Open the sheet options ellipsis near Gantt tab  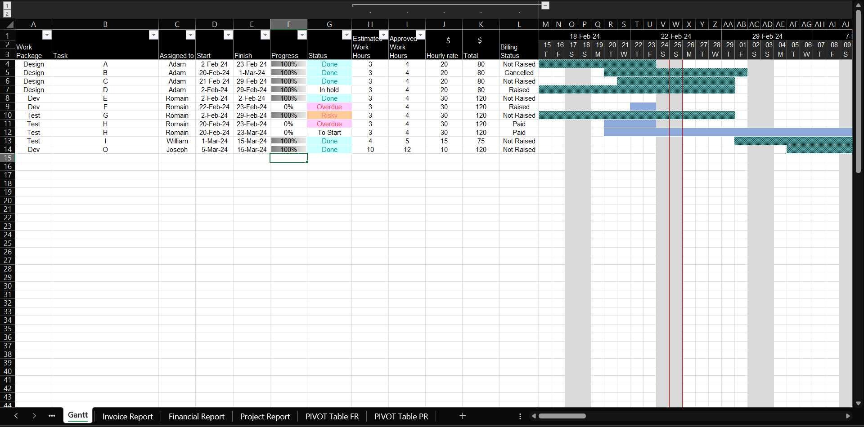pyautogui.click(x=52, y=416)
